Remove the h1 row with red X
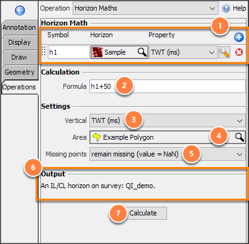 (x=239, y=52)
